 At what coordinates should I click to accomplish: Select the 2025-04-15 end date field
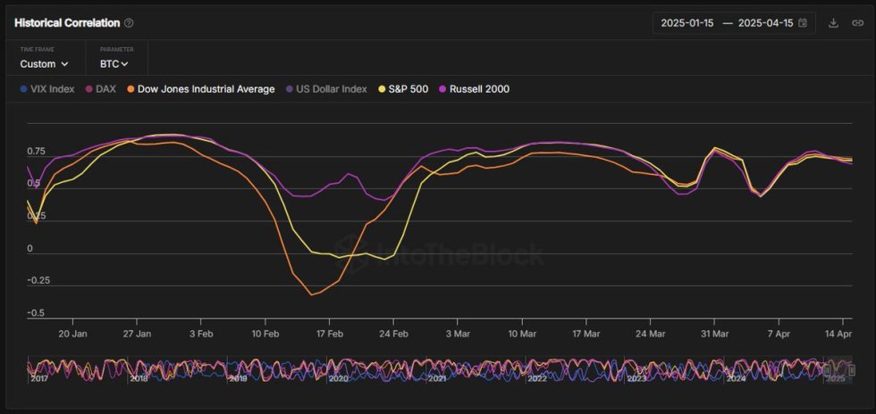coord(765,23)
